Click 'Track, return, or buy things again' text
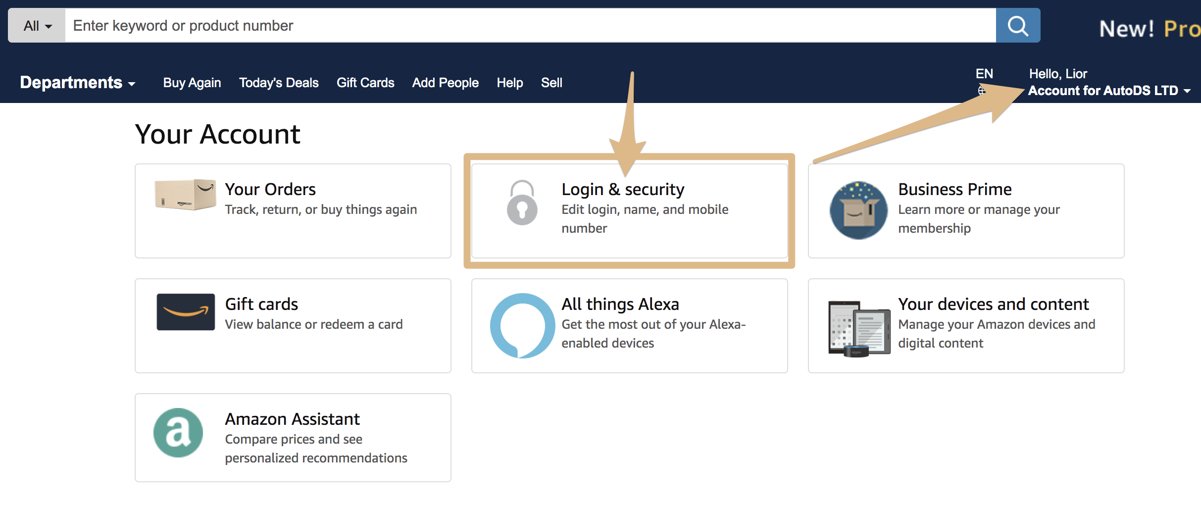The image size is (1201, 508). pos(321,209)
